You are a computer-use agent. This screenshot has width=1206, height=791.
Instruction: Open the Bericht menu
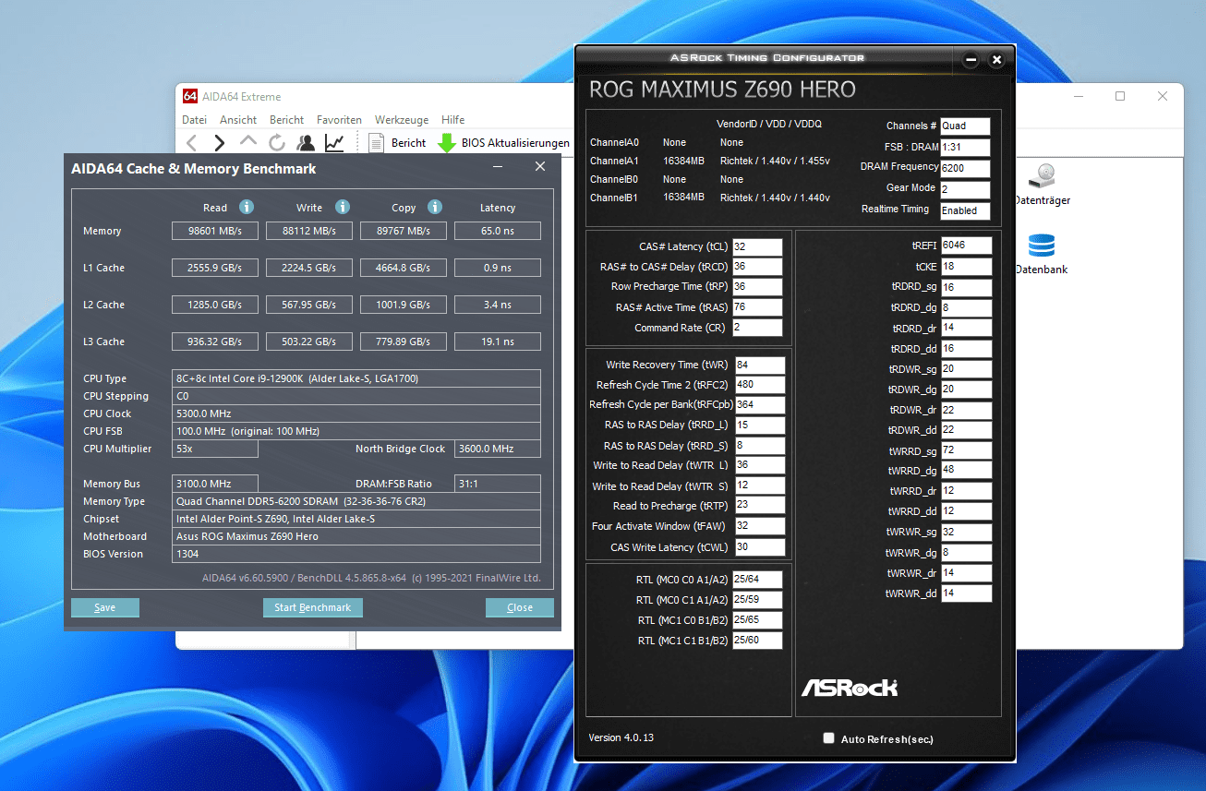pos(286,119)
